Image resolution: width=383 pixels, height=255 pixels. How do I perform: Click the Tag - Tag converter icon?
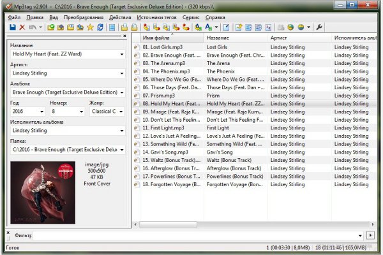tap(186, 27)
